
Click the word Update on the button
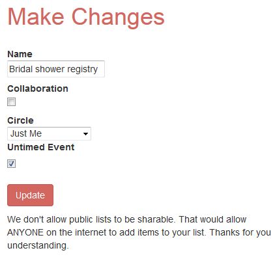point(30,195)
